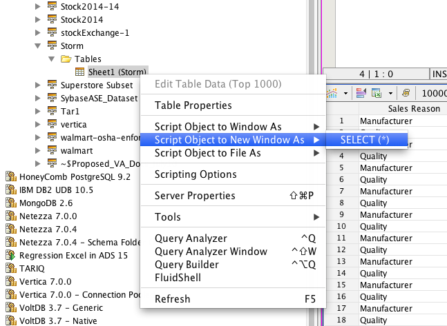Image resolution: width=447 pixels, height=326 pixels.
Task: Select Query Builder menu entry
Action: (x=187, y=265)
